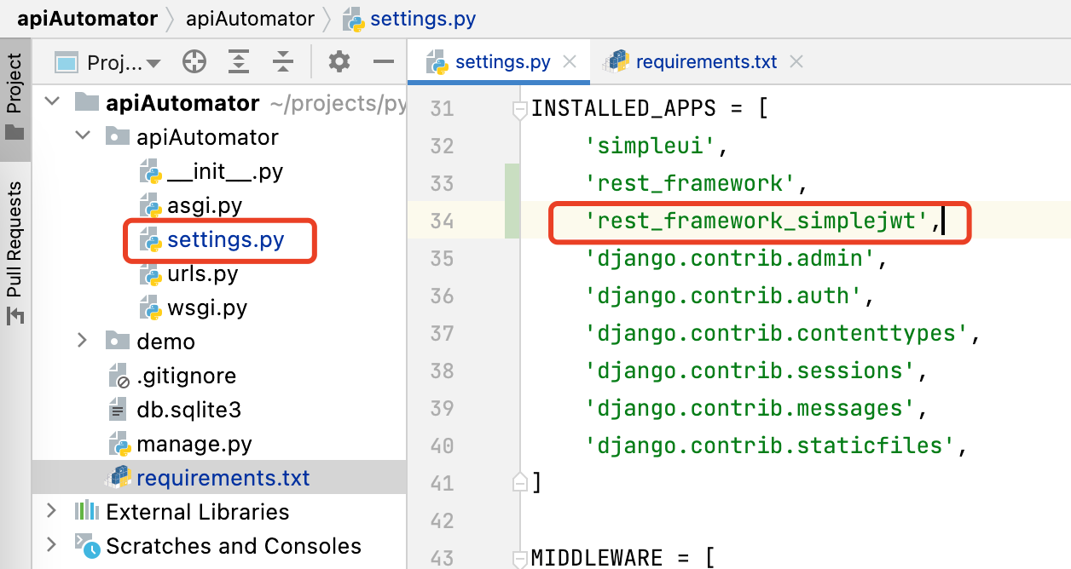Click the Collapse All toolbar icon
This screenshot has width=1071, height=569.
pos(282,62)
